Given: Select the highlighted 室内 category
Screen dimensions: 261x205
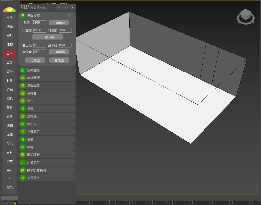Looking at the screenshot, I should 10,54.
